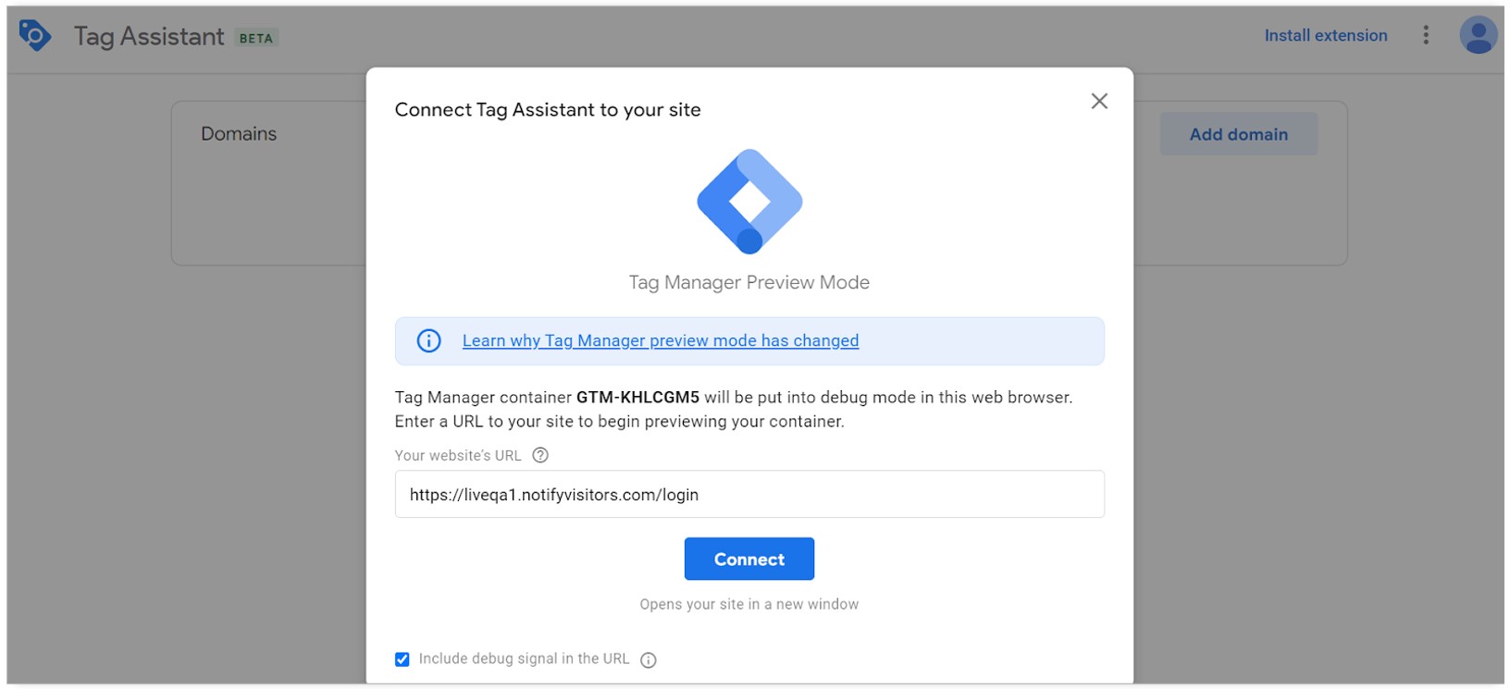
Task: Close the Connect Tag Assistant dialog
Action: [1099, 101]
